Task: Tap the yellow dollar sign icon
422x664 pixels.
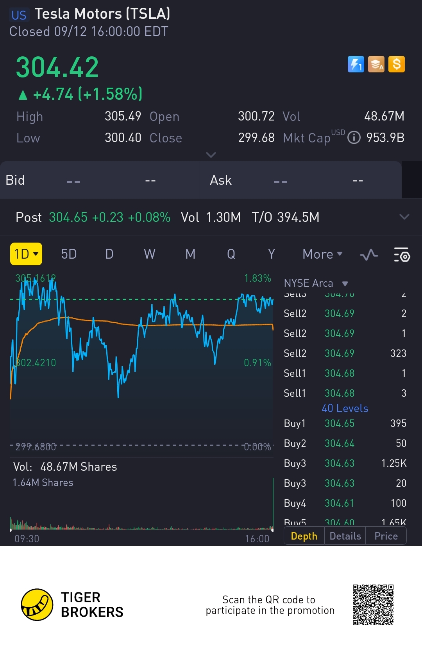Action: coord(397,64)
